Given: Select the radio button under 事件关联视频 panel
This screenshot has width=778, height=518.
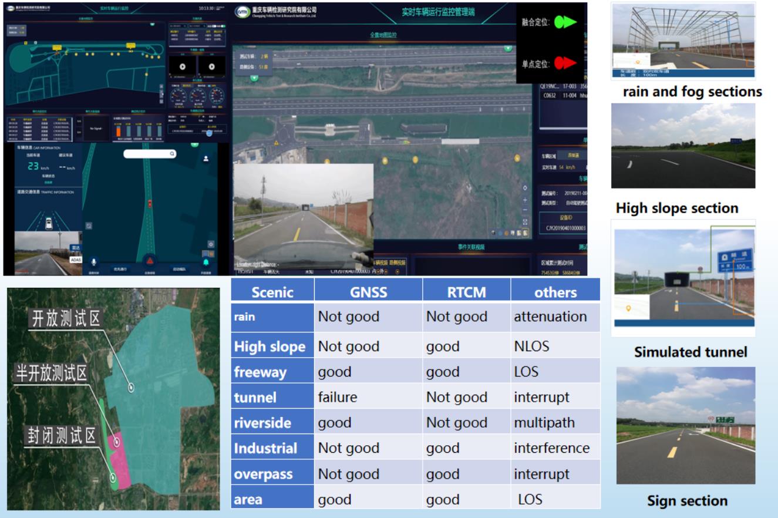Looking at the screenshot, I should [x=398, y=271].
